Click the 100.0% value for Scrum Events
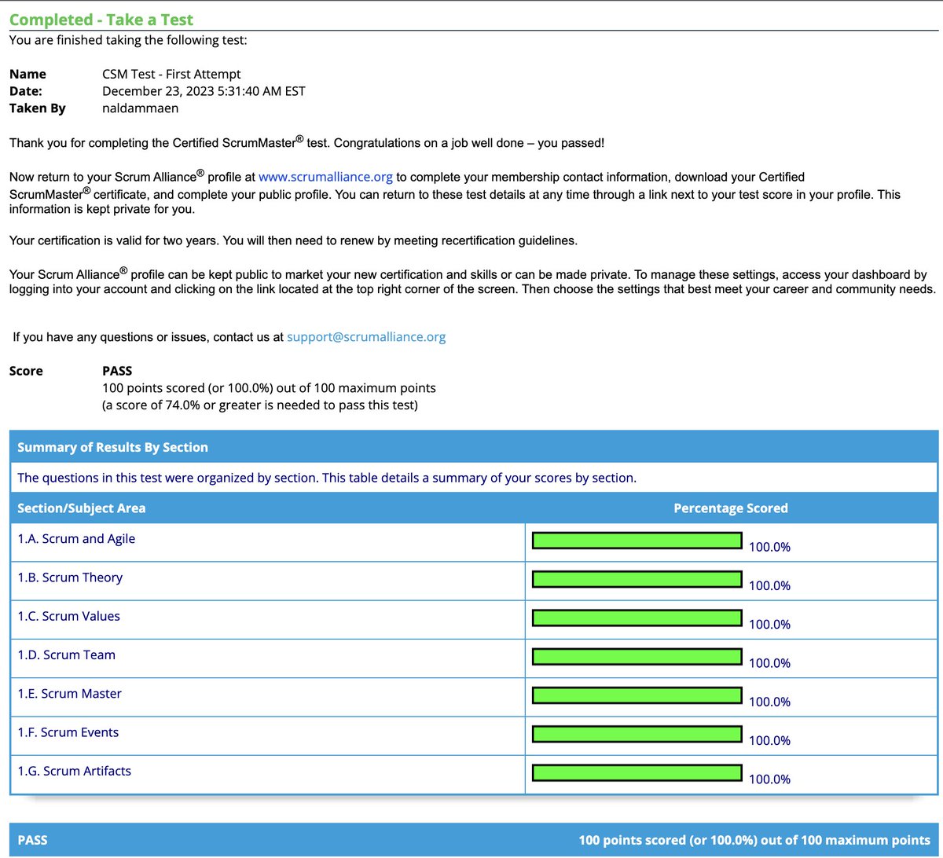Screen dimensions: 943x858 769,740
